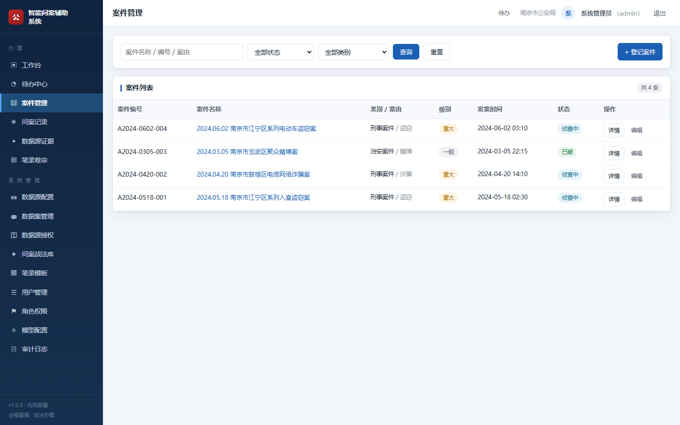Click the 已破 status tag
Viewport: 680px width, 425px height.
point(567,152)
